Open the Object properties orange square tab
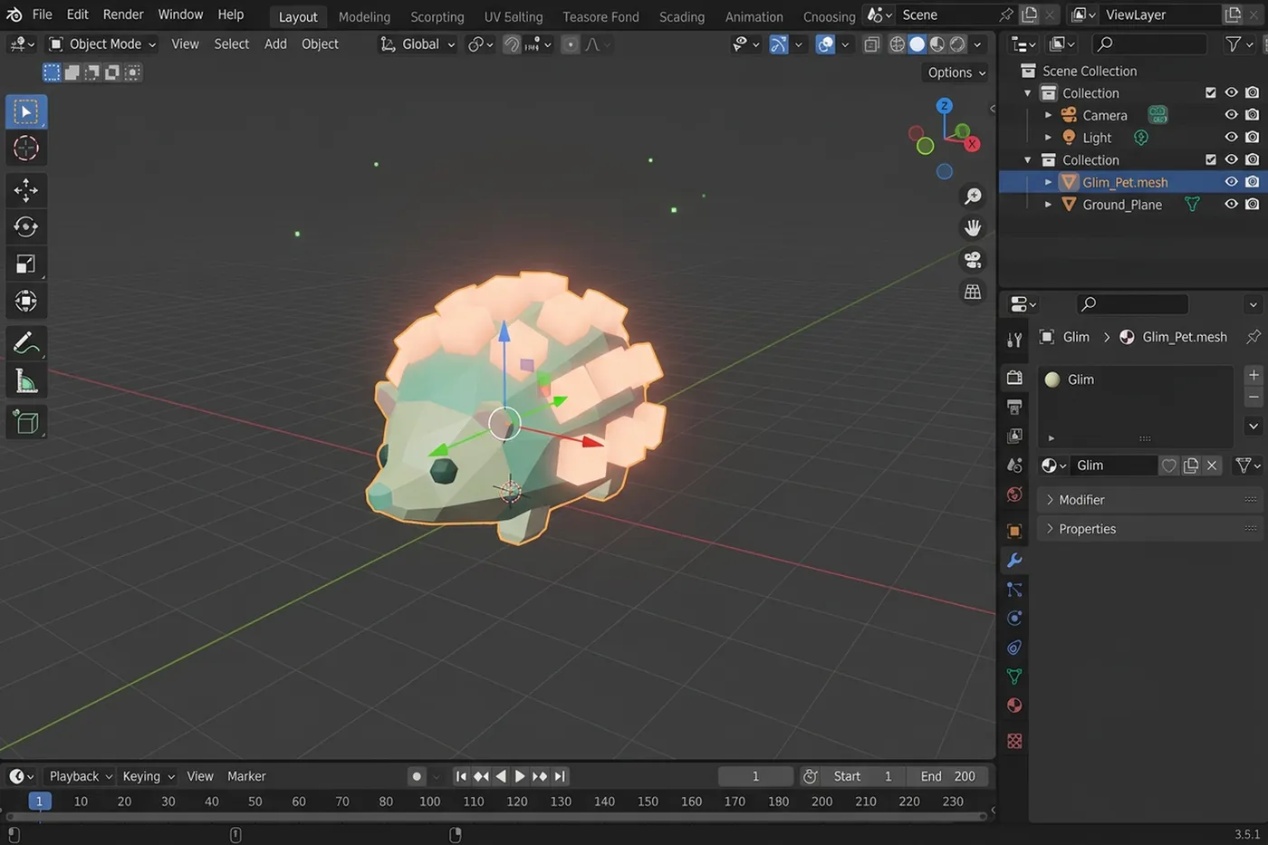Image resolution: width=1268 pixels, height=845 pixels. click(x=1014, y=531)
